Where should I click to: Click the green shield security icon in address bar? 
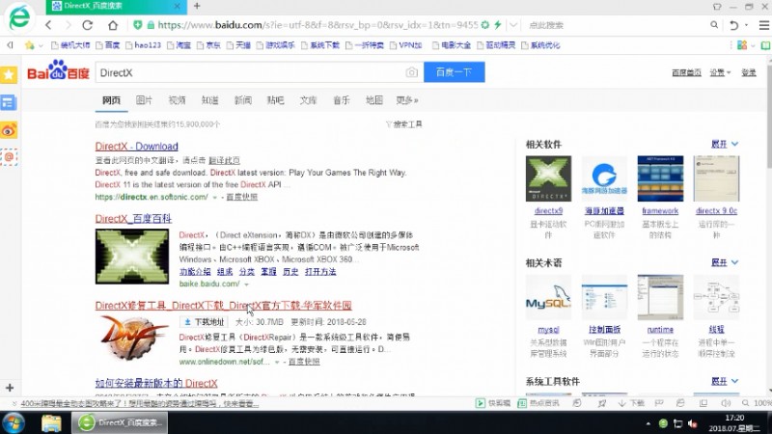click(x=138, y=25)
